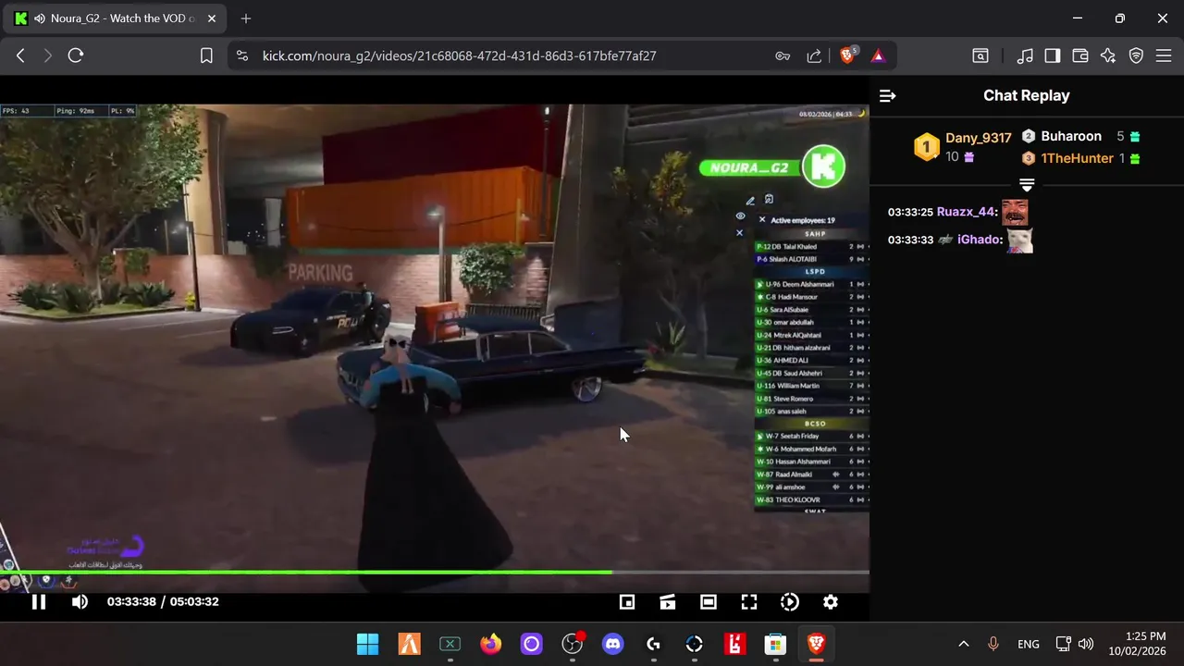The width and height of the screenshot is (1184, 666).
Task: Click the cat emote in iGhado's message
Action: (x=1019, y=240)
